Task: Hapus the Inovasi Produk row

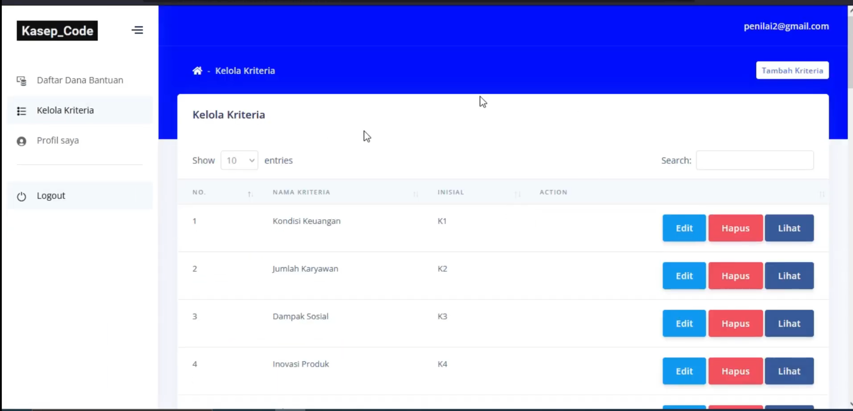Action: pyautogui.click(x=735, y=371)
